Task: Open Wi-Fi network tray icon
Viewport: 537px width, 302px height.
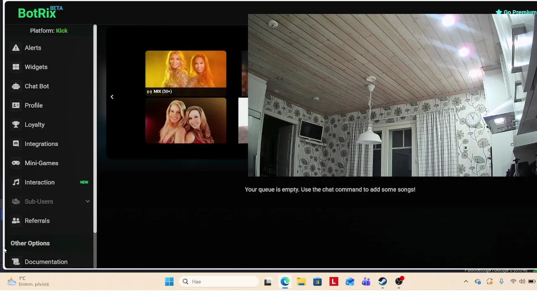Action: 513,282
